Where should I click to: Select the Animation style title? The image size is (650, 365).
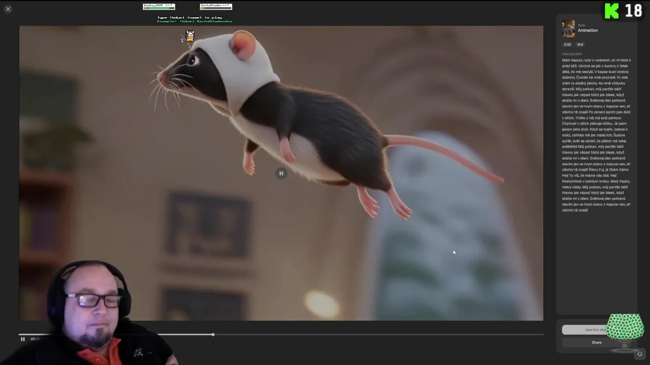588,30
